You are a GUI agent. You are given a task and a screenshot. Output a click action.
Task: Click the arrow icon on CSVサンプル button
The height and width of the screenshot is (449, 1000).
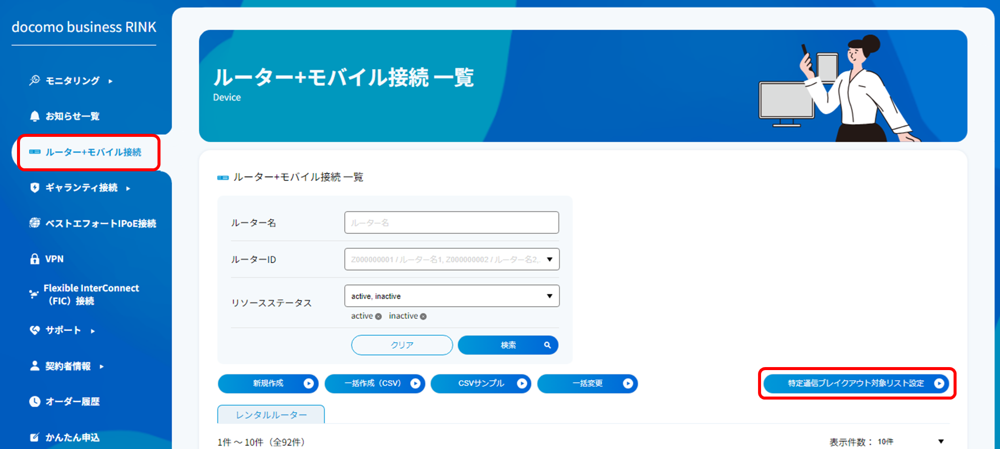[x=521, y=384]
